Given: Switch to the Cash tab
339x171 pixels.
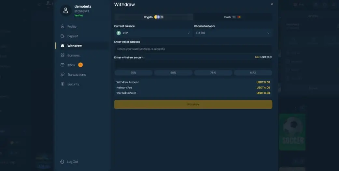Looking at the screenshot, I should tap(233, 17).
